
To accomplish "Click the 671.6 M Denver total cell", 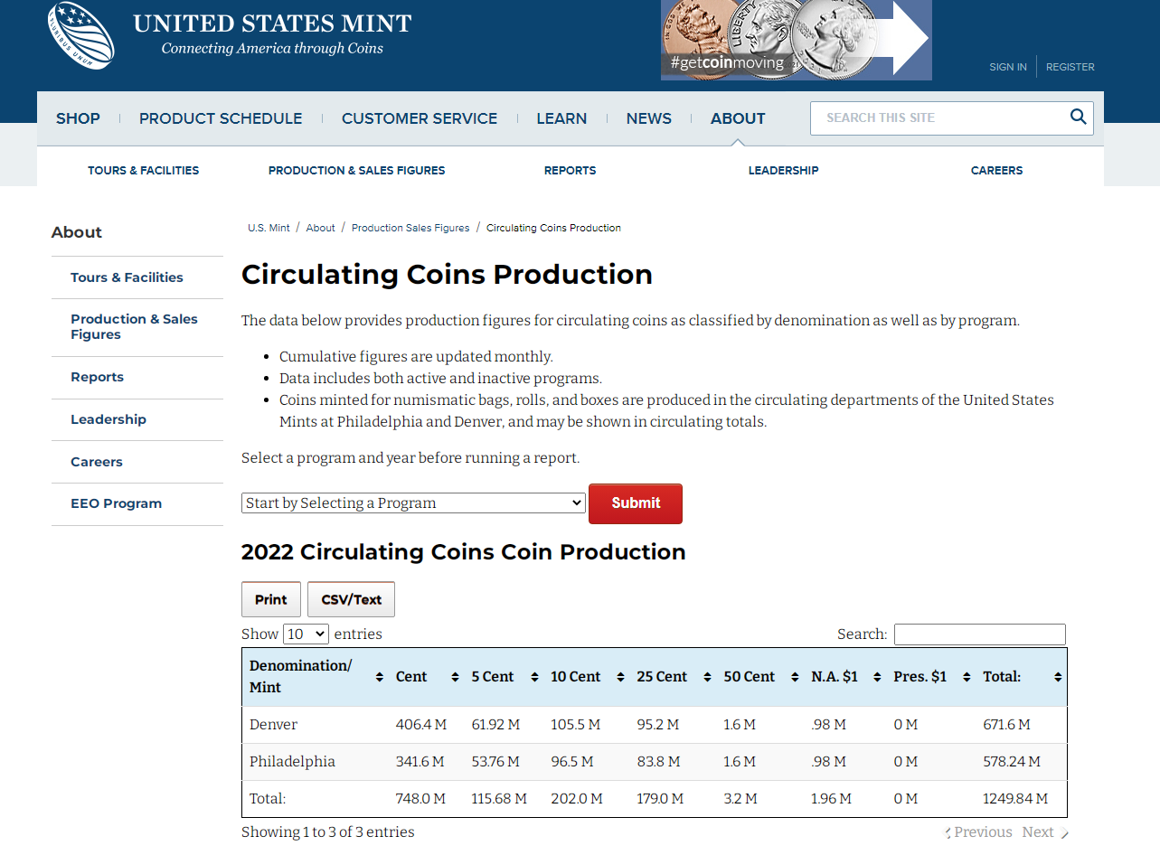I will coord(1006,725).
